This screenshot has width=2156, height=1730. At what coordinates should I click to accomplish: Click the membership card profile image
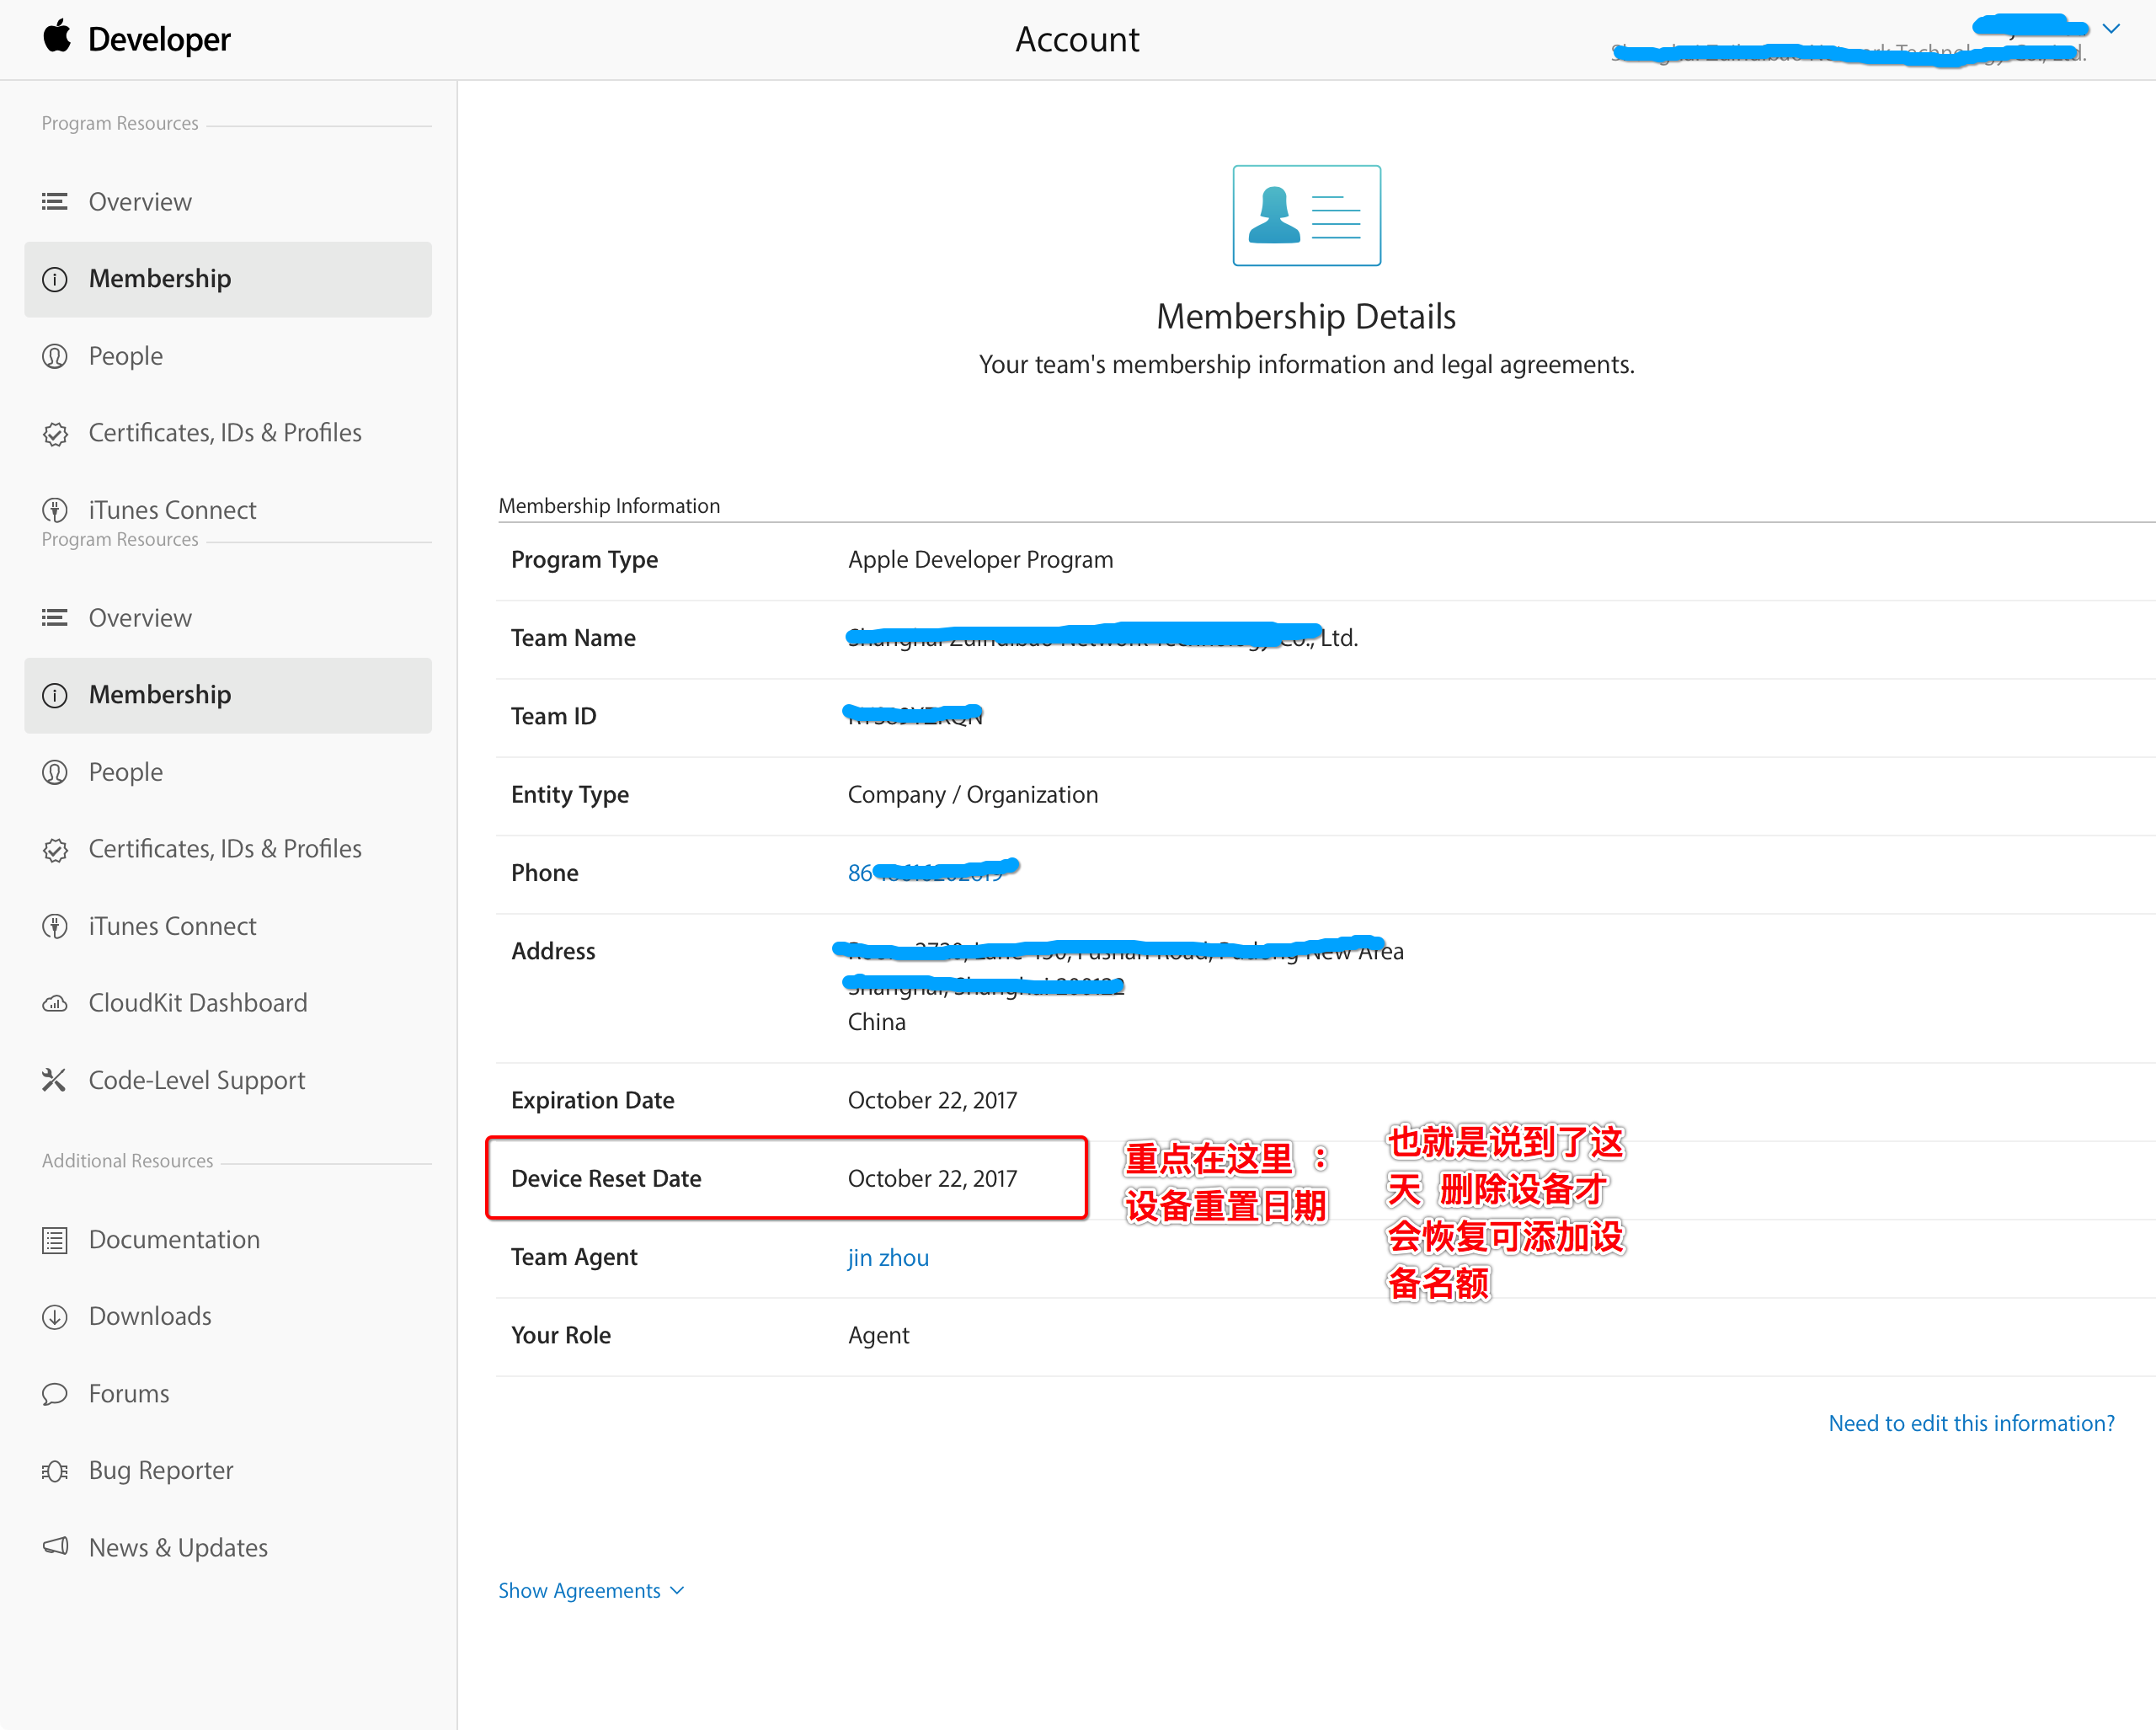point(1306,216)
